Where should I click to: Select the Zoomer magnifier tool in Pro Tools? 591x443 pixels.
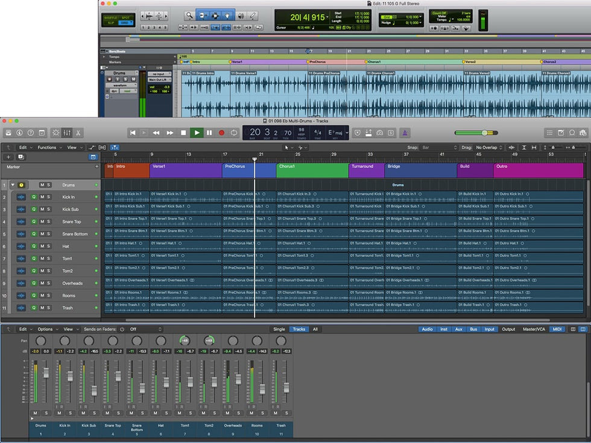click(189, 15)
